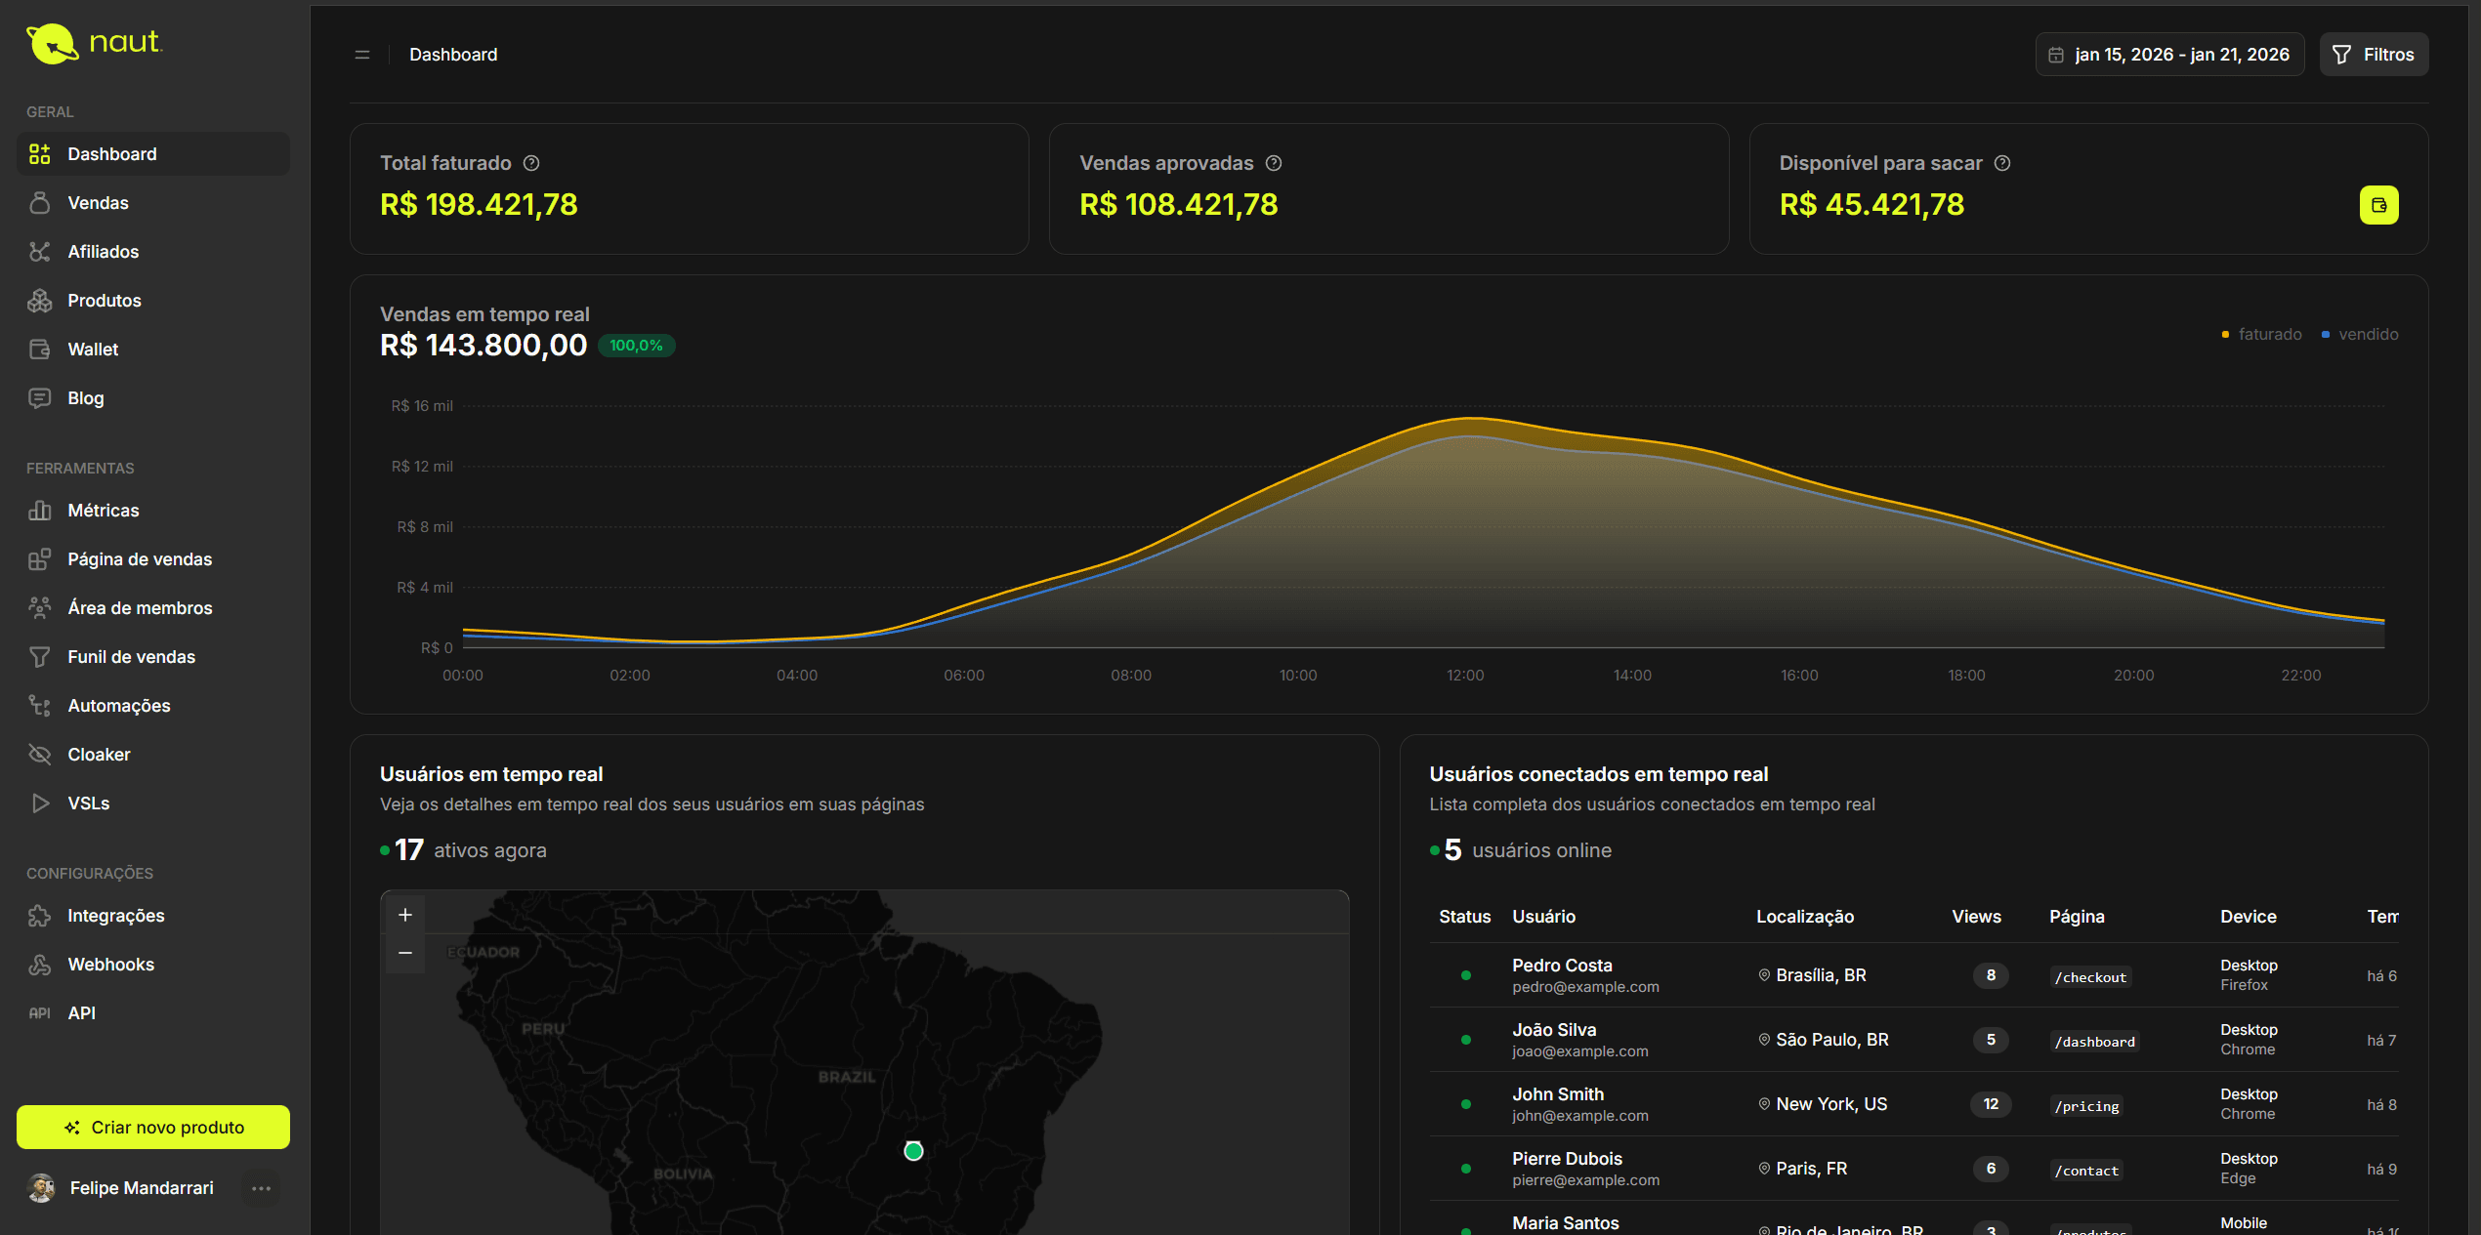Click the green user marker on map
The image size is (2481, 1235).
click(x=913, y=1151)
